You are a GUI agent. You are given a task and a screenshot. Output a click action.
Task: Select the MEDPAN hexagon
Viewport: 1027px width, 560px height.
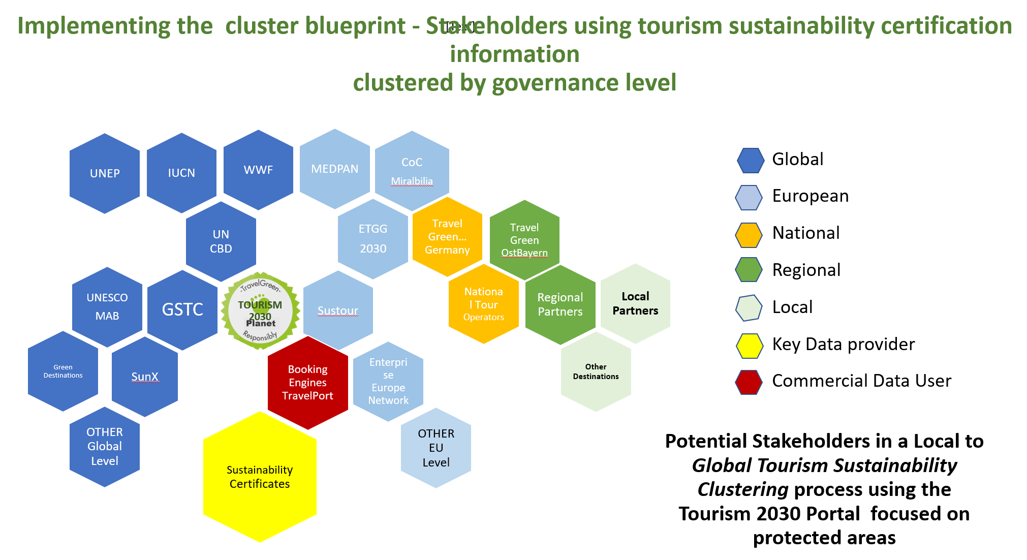click(x=335, y=169)
